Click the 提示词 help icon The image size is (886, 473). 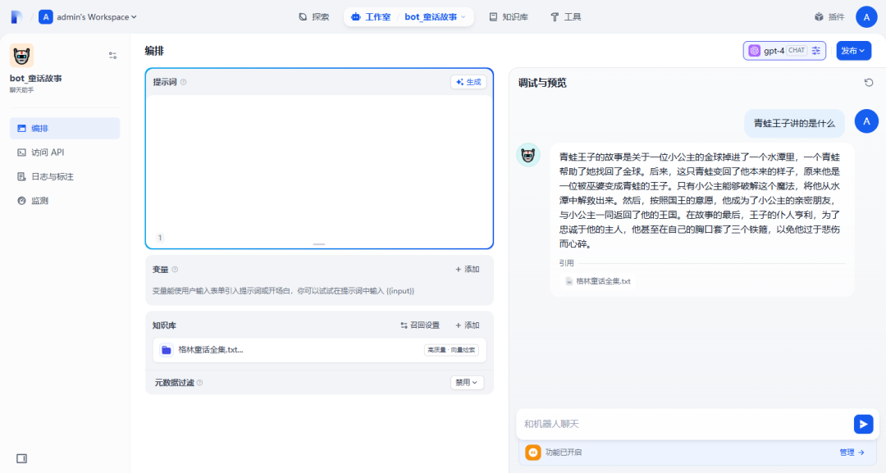(183, 83)
